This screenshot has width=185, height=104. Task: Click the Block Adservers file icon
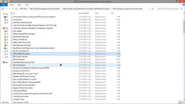coord(12,60)
